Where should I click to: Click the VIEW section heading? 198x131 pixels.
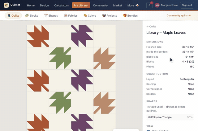coord(150,126)
